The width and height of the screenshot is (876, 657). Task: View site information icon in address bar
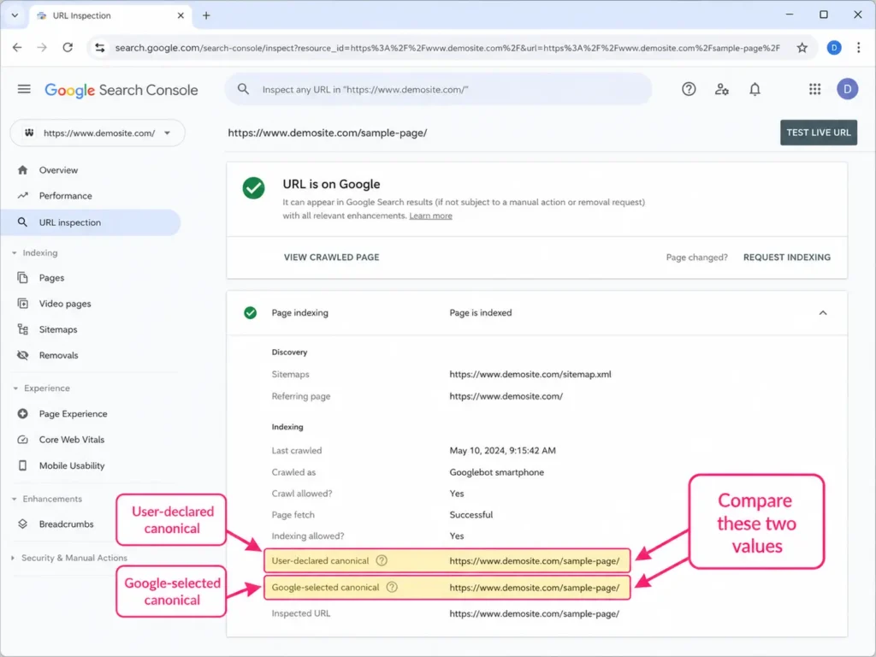[100, 48]
